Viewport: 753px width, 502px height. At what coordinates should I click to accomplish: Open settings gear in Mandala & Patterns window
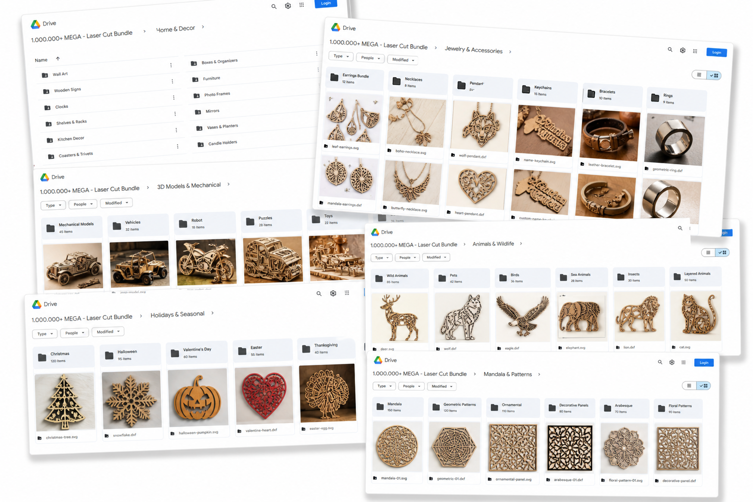[x=672, y=362]
